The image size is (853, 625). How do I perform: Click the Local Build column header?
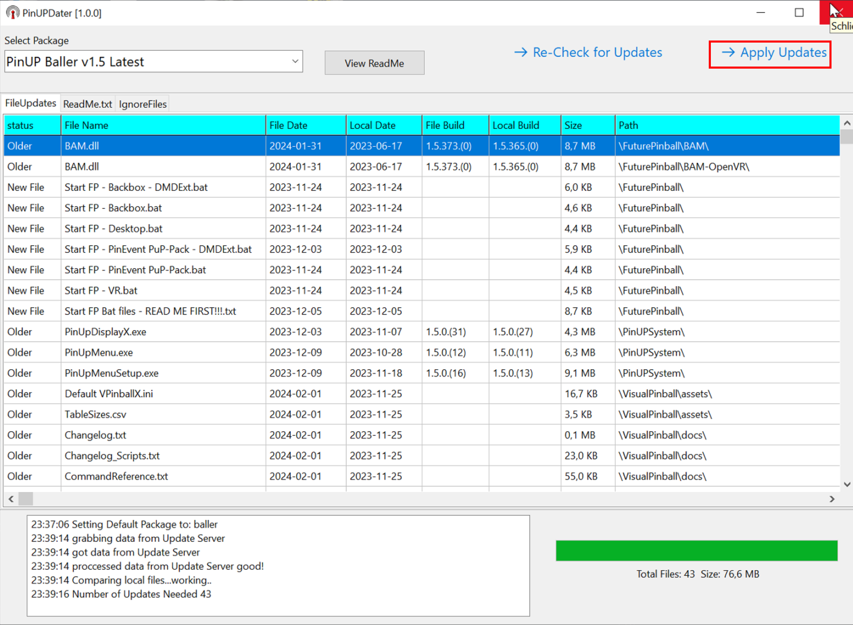click(525, 125)
